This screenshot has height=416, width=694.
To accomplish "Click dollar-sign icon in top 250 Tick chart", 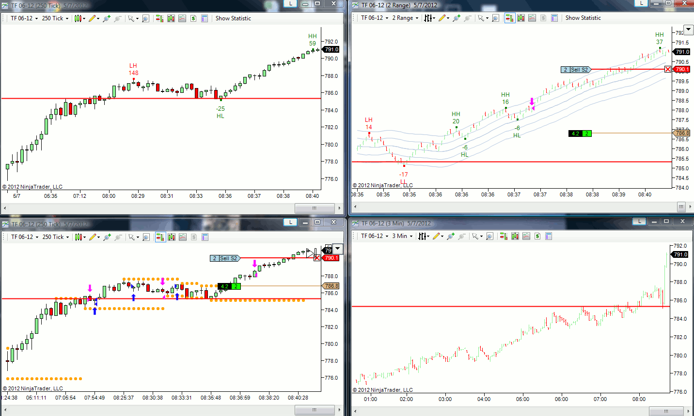I will coord(193,18).
